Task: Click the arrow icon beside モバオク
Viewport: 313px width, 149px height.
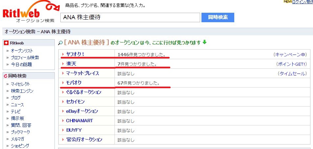Action: (x=63, y=83)
